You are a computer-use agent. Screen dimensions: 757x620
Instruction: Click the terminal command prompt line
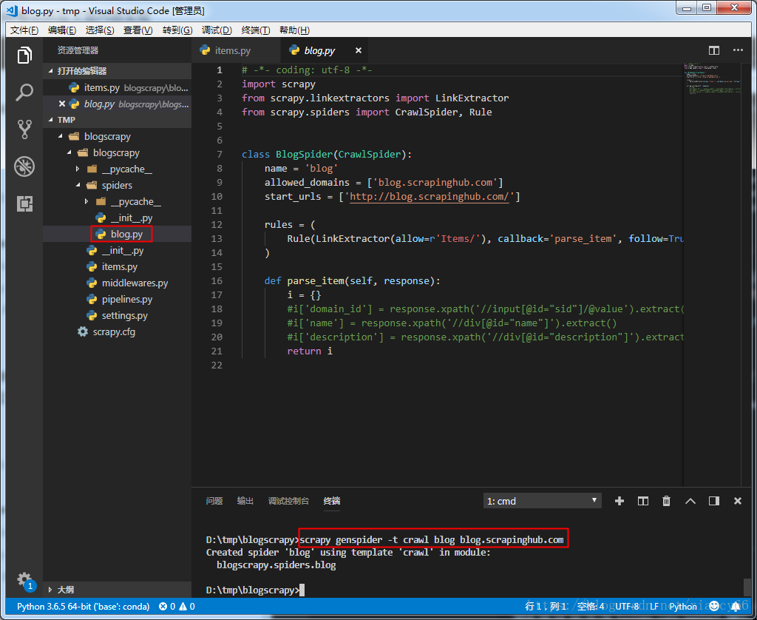(x=255, y=590)
